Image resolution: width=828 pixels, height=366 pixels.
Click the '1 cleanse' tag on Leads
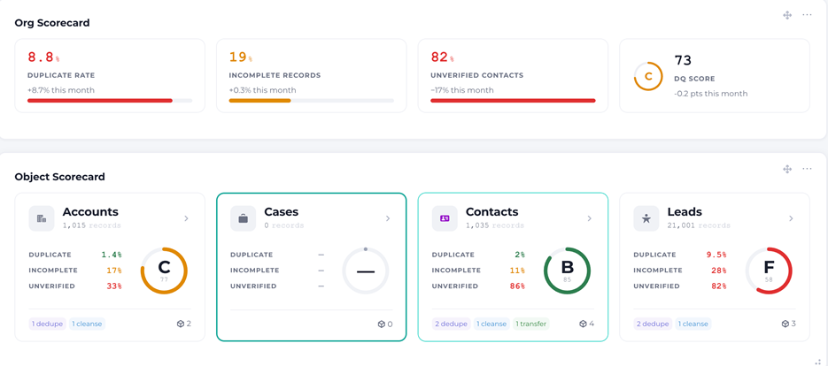tap(693, 324)
